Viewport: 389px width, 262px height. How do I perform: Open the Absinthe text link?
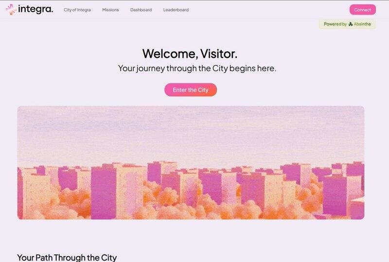(362, 24)
